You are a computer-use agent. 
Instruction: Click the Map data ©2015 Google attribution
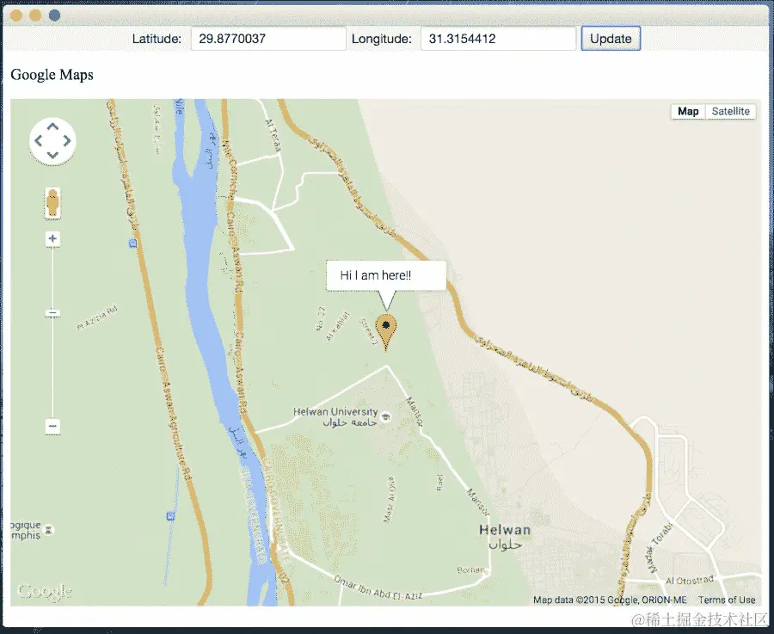pyautogui.click(x=610, y=600)
